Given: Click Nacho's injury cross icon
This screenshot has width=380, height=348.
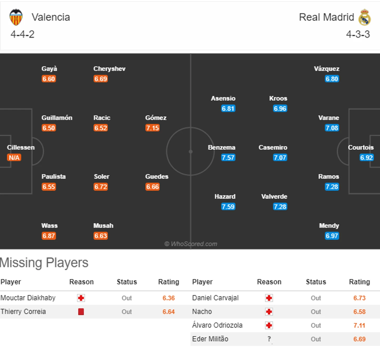Looking at the screenshot, I should click(x=269, y=312).
